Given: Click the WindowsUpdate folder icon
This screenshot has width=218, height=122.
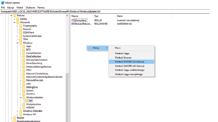Looking at the screenshot, I should (24, 97).
